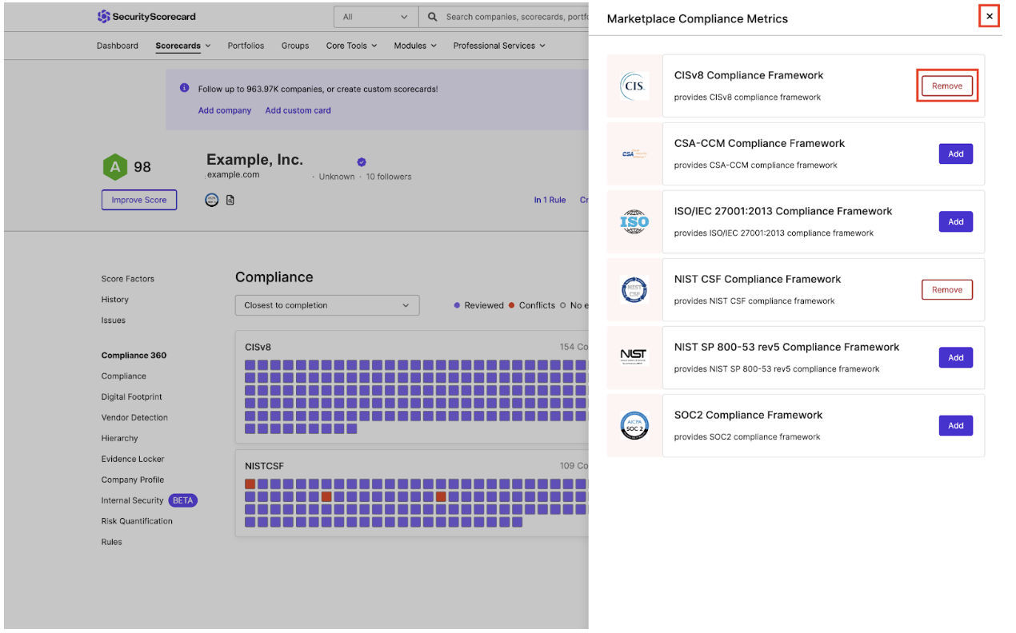This screenshot has width=1016, height=633.
Task: Click the info icon in the follow banner
Action: (x=185, y=89)
